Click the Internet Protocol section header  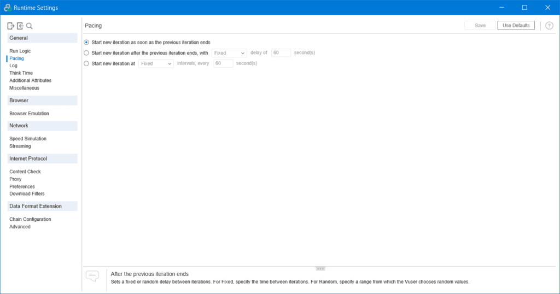[42, 158]
